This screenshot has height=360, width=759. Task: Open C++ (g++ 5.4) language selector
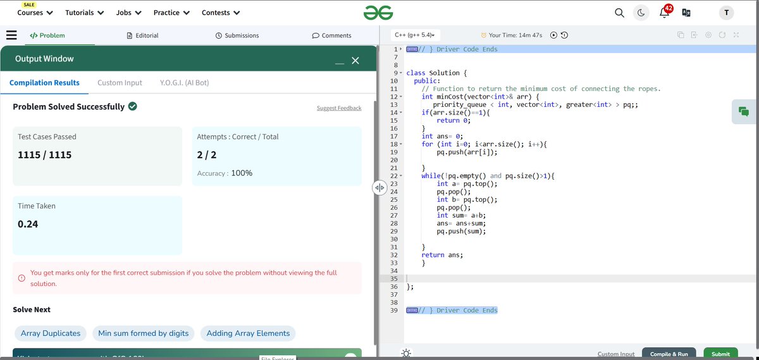415,35
